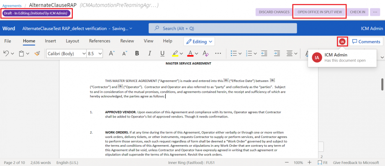This screenshot has height=166, width=385.
Task: Click Clear Formatting icon
Action: pyautogui.click(x=205, y=54)
